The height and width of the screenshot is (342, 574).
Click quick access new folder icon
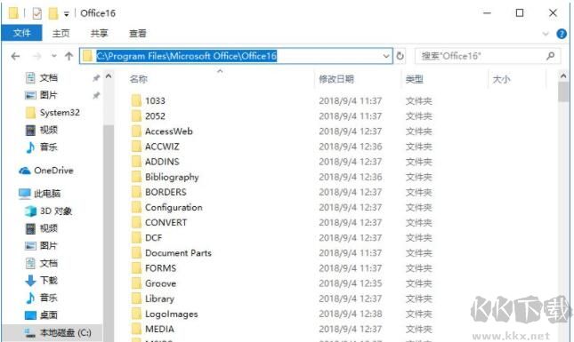[53, 13]
